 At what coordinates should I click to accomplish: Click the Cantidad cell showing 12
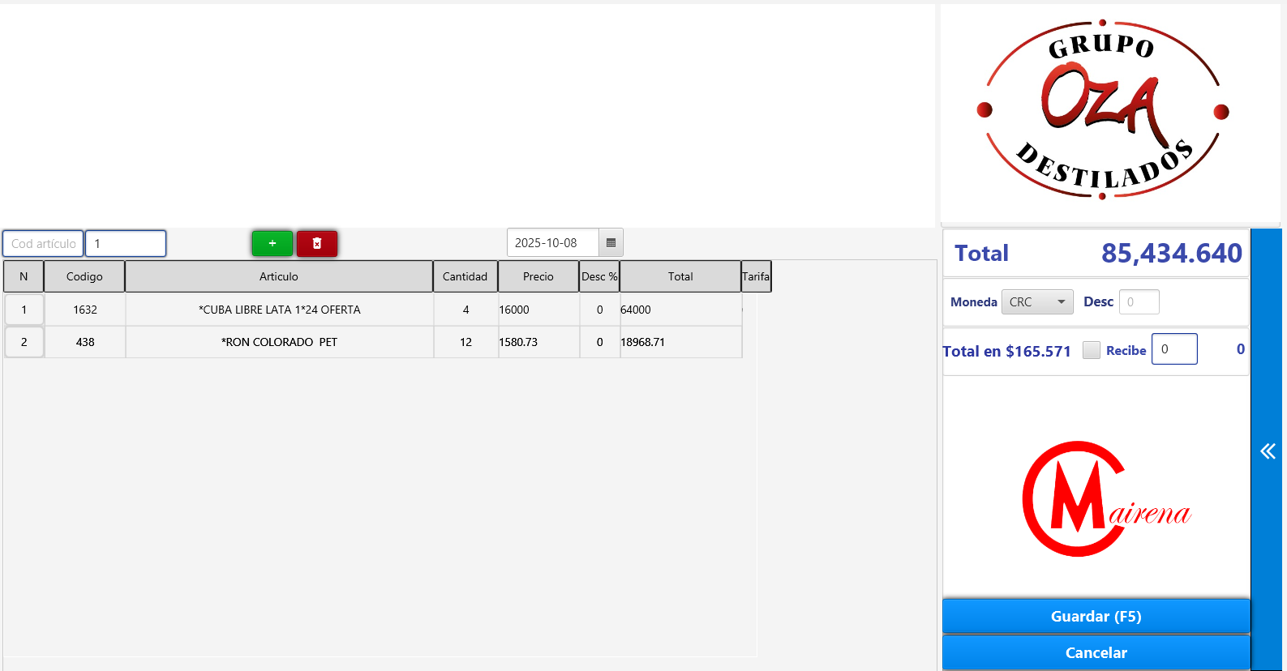click(x=465, y=342)
